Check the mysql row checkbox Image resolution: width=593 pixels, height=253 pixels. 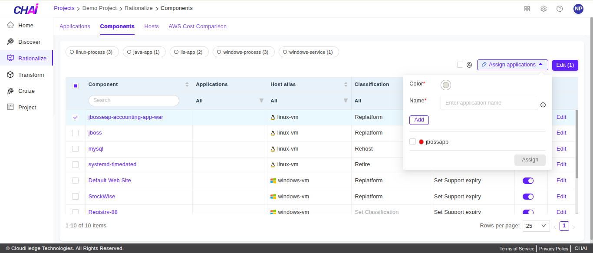point(75,148)
